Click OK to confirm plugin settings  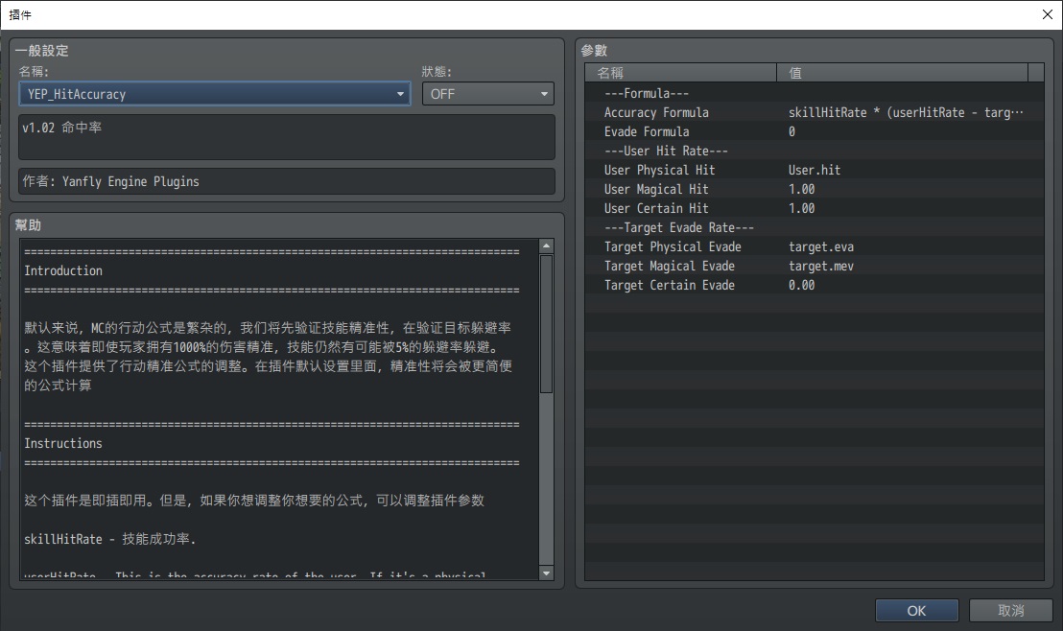point(916,610)
